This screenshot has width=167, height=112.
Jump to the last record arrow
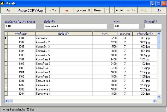pos(122,10)
